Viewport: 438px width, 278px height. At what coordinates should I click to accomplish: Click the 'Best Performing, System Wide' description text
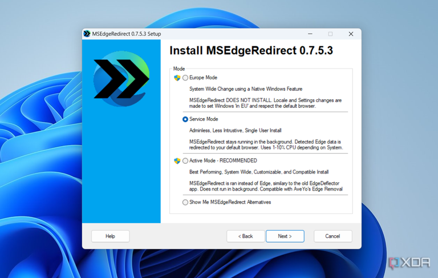[257, 172]
